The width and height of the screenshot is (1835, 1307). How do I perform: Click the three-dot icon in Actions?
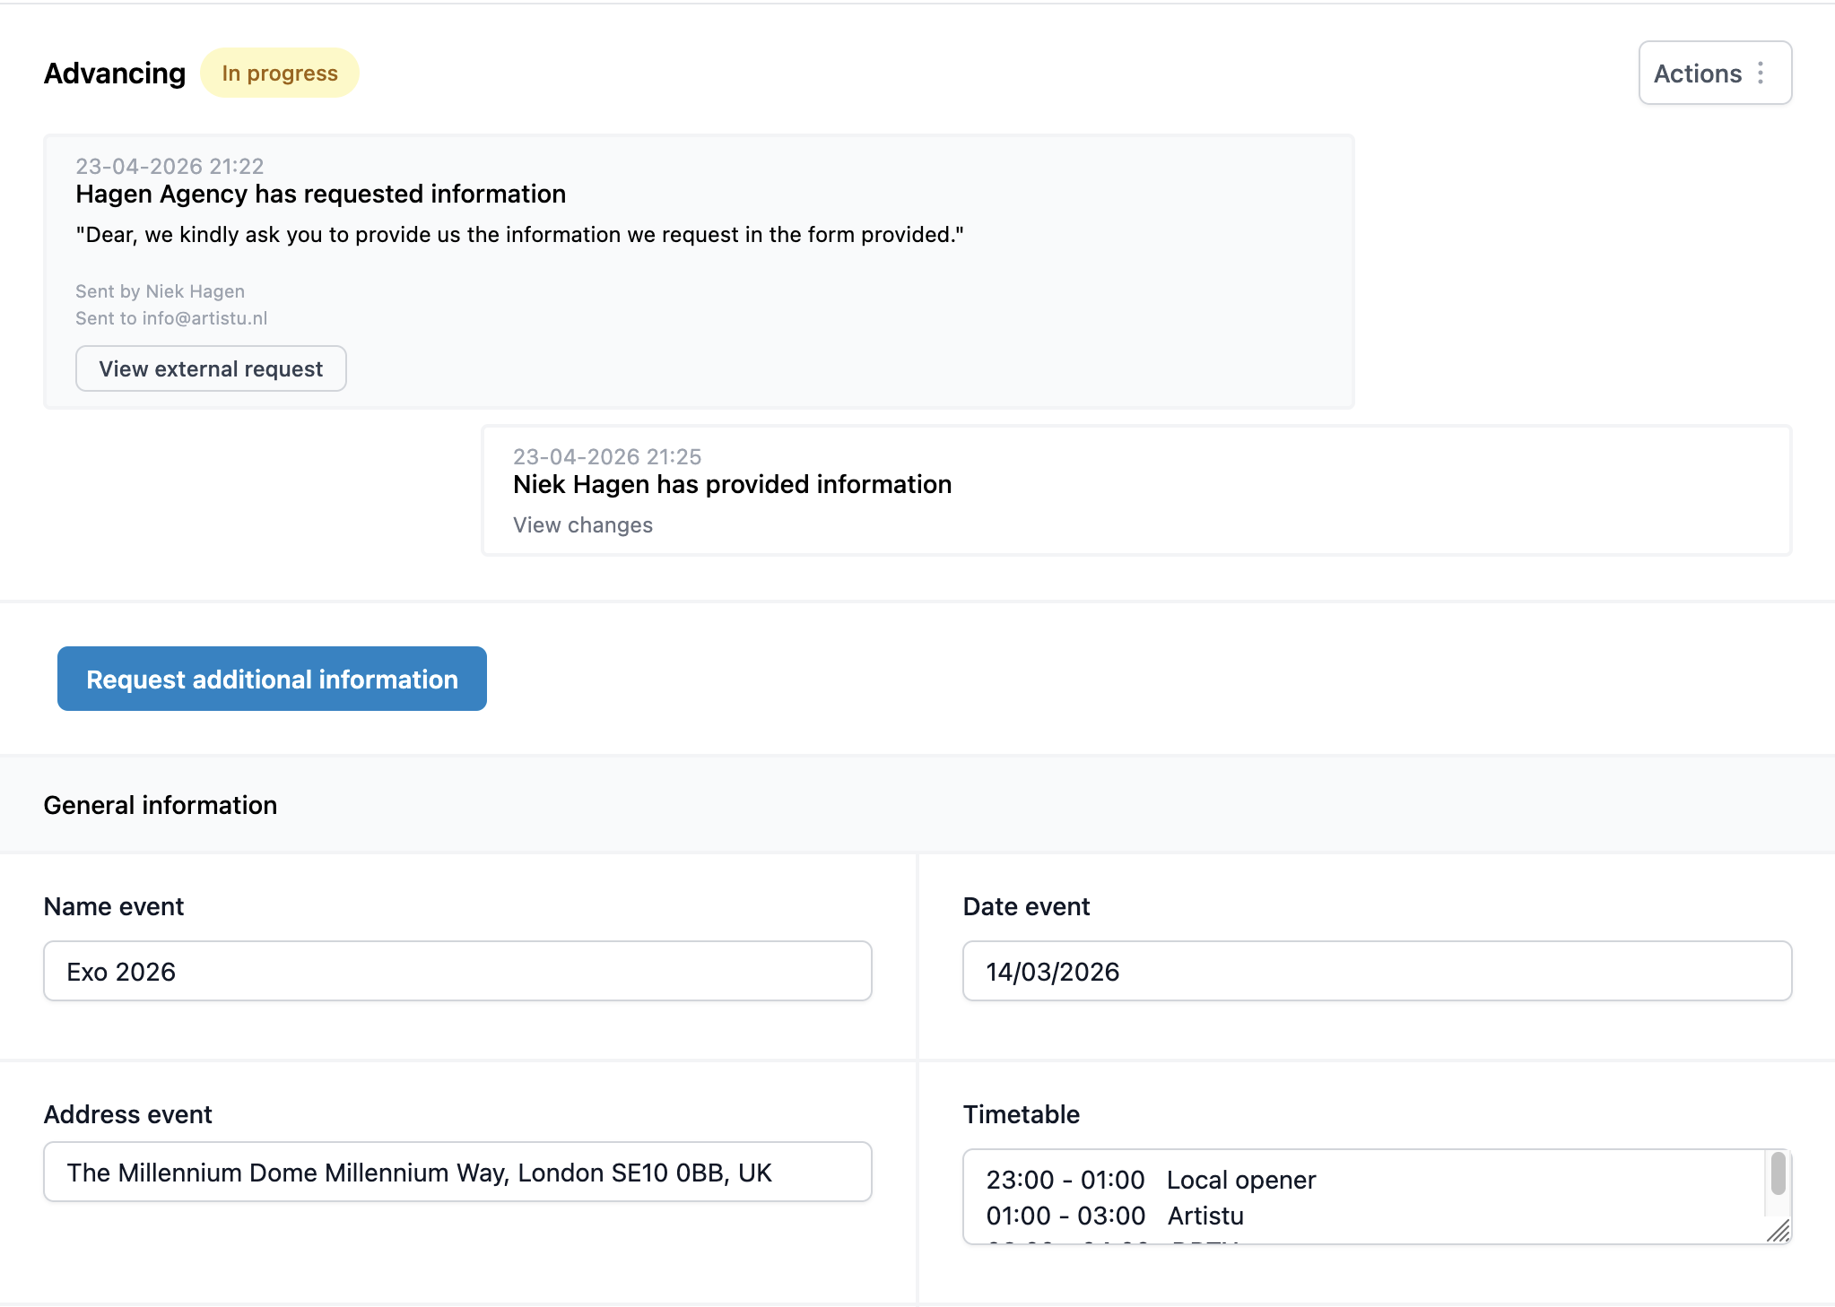pos(1761,74)
